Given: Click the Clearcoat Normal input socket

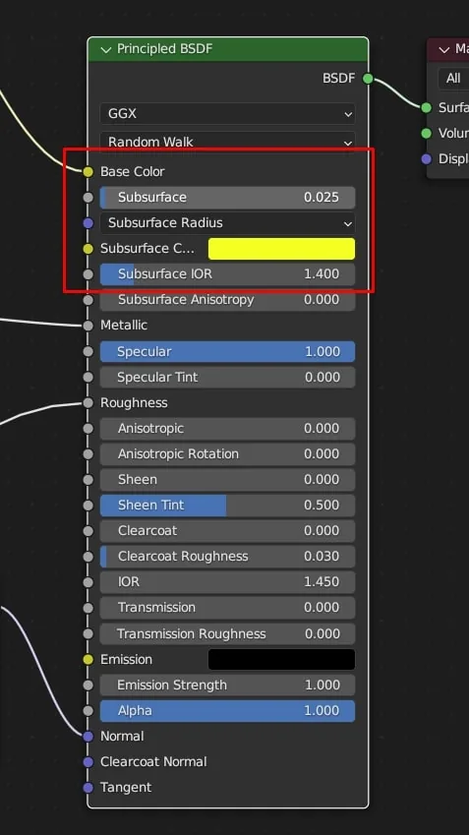Looking at the screenshot, I should tap(88, 761).
